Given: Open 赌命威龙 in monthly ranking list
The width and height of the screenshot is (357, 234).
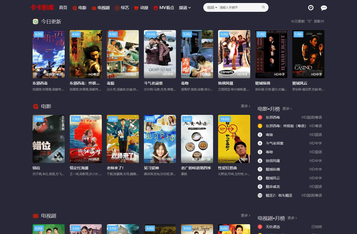Looking at the screenshot, I should pos(273,187).
